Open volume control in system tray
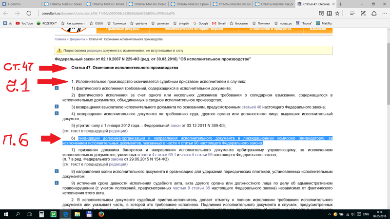 pos(352,214)
